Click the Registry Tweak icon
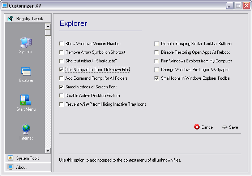 tap(10, 19)
